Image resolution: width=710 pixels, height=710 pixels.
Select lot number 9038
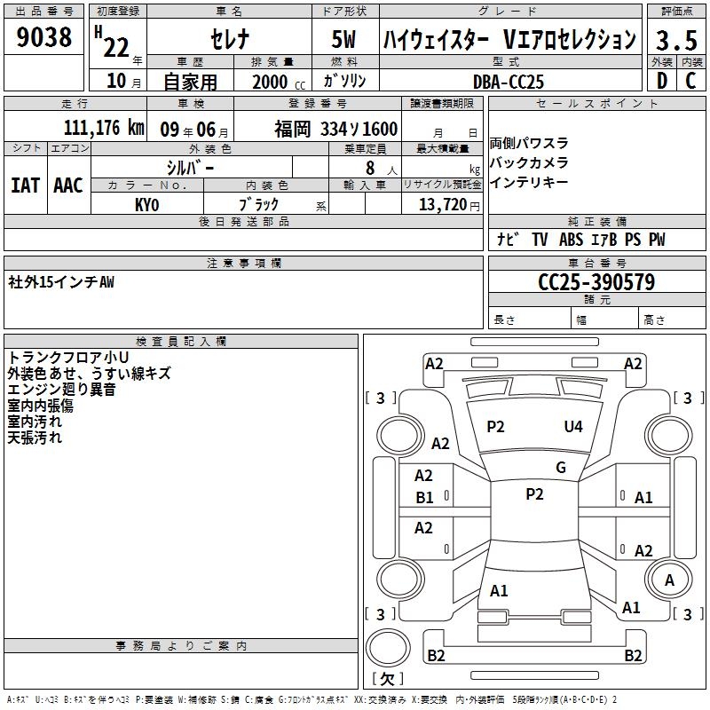[x=43, y=37]
